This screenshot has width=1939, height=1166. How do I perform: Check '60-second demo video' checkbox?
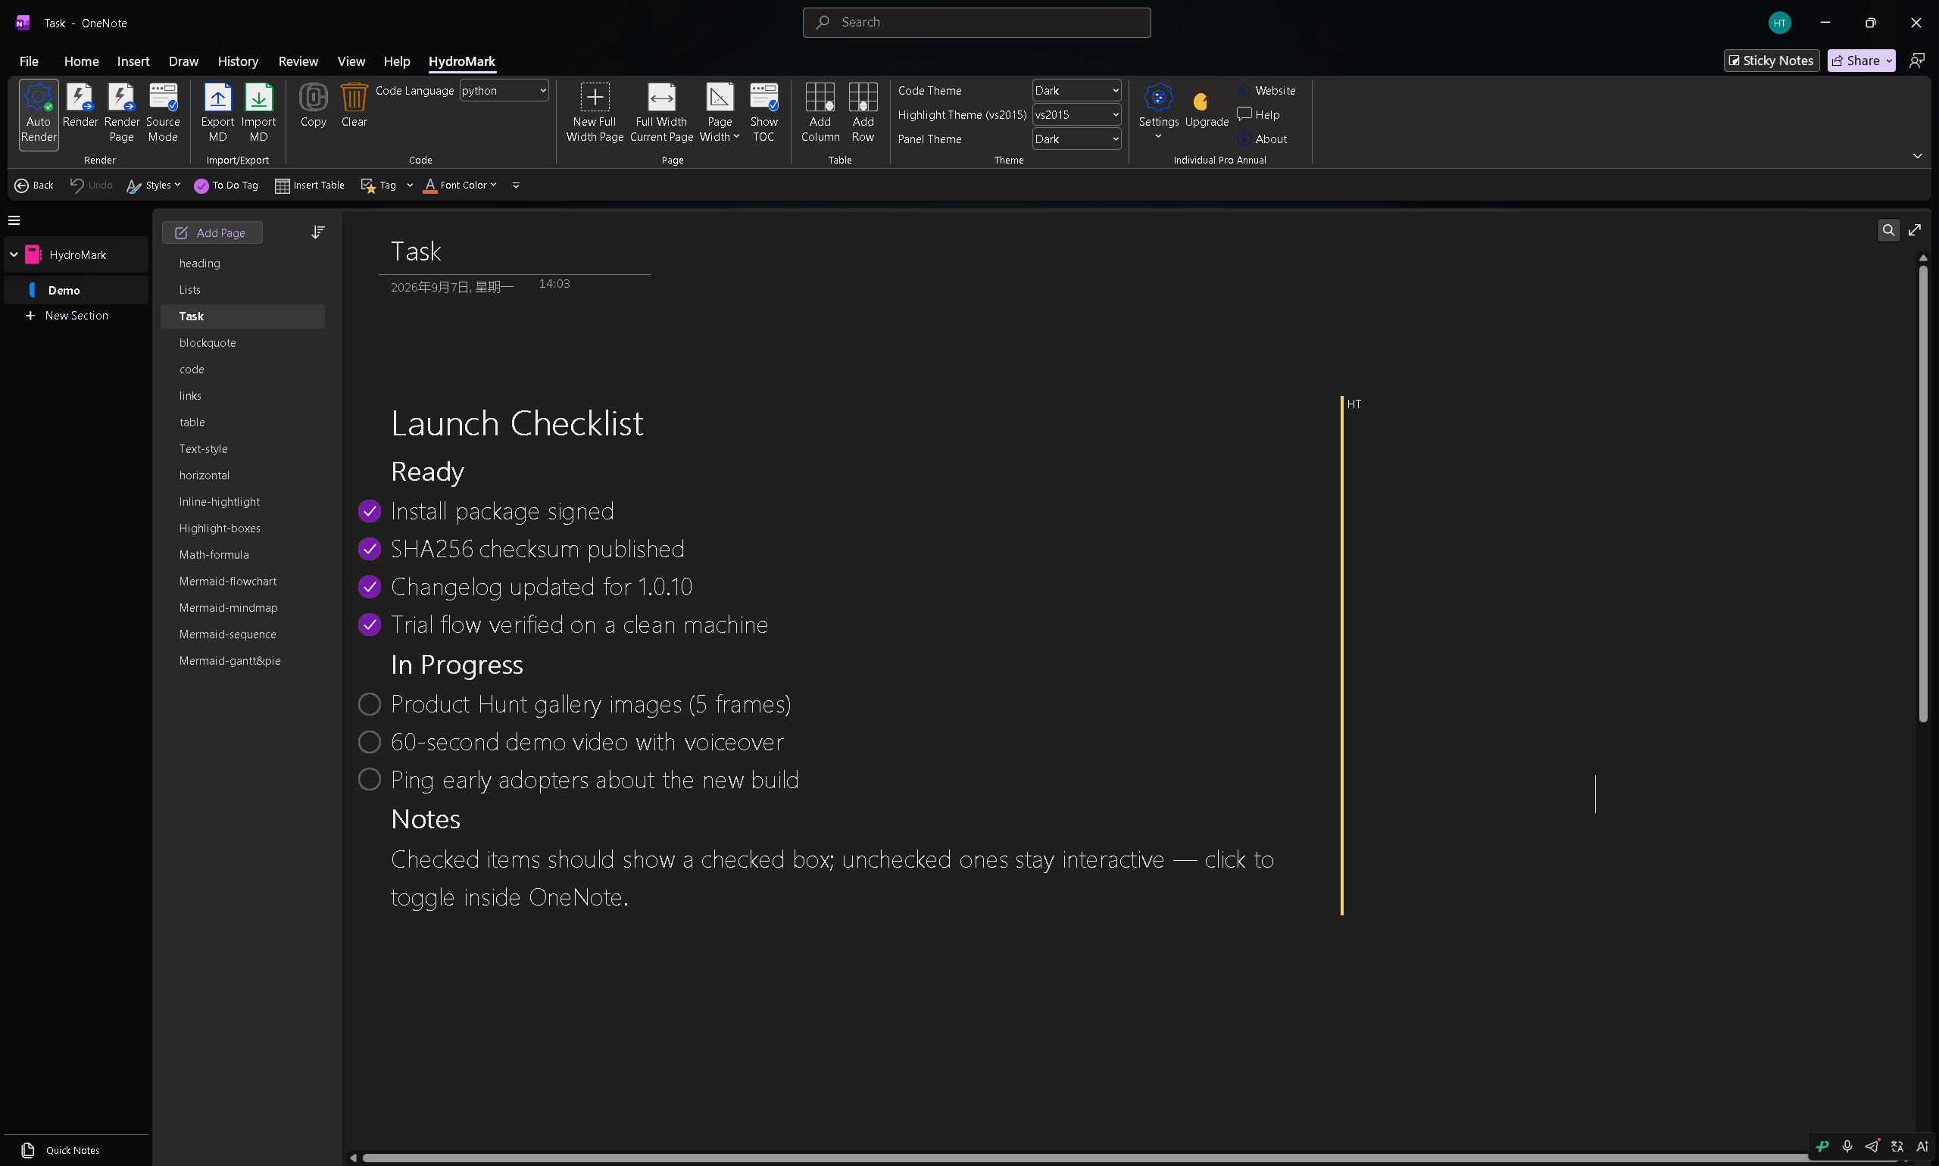point(370,742)
